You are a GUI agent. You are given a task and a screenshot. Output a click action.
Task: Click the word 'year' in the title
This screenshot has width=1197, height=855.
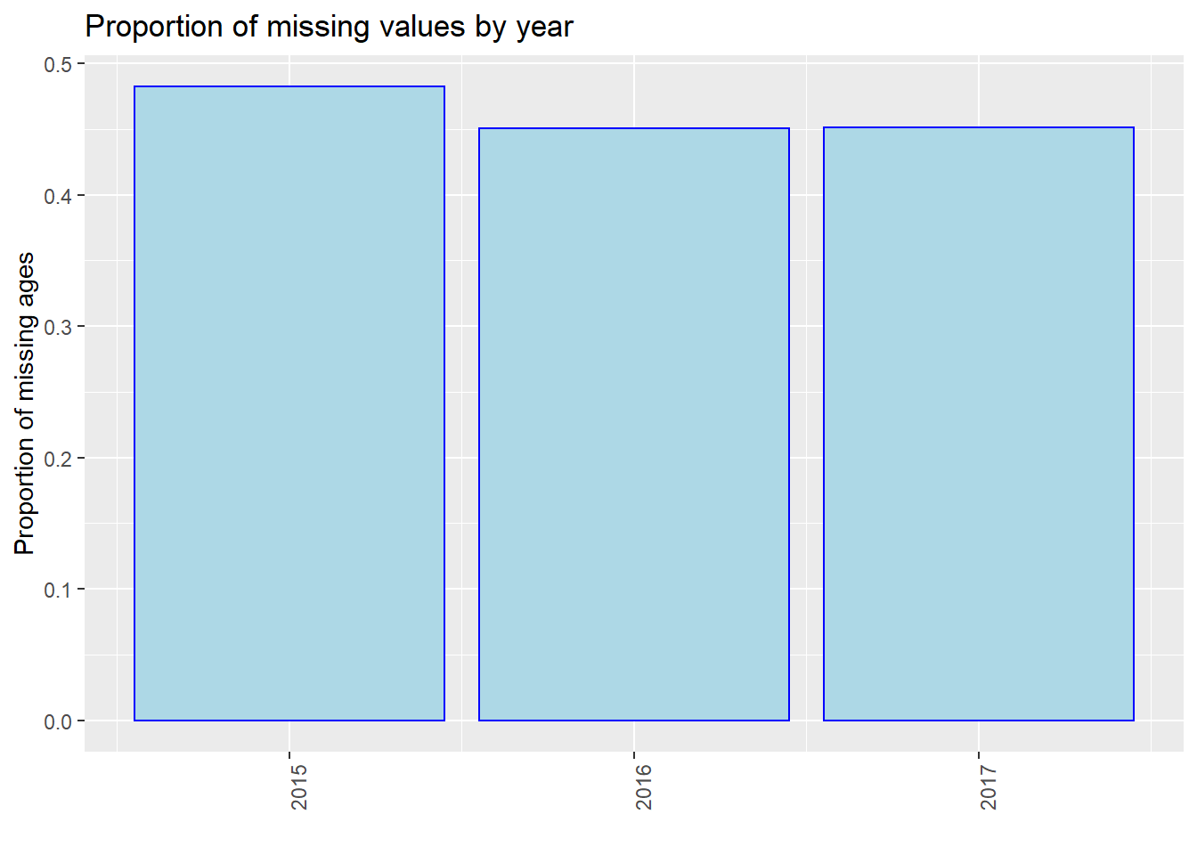tap(544, 28)
